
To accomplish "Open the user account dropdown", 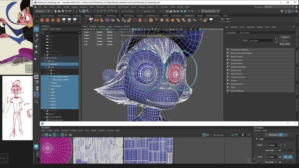I will (210, 11).
